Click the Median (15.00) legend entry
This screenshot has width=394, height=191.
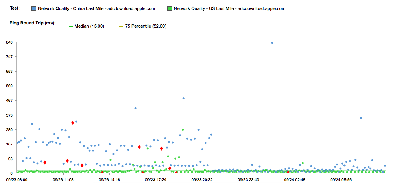click(x=87, y=26)
